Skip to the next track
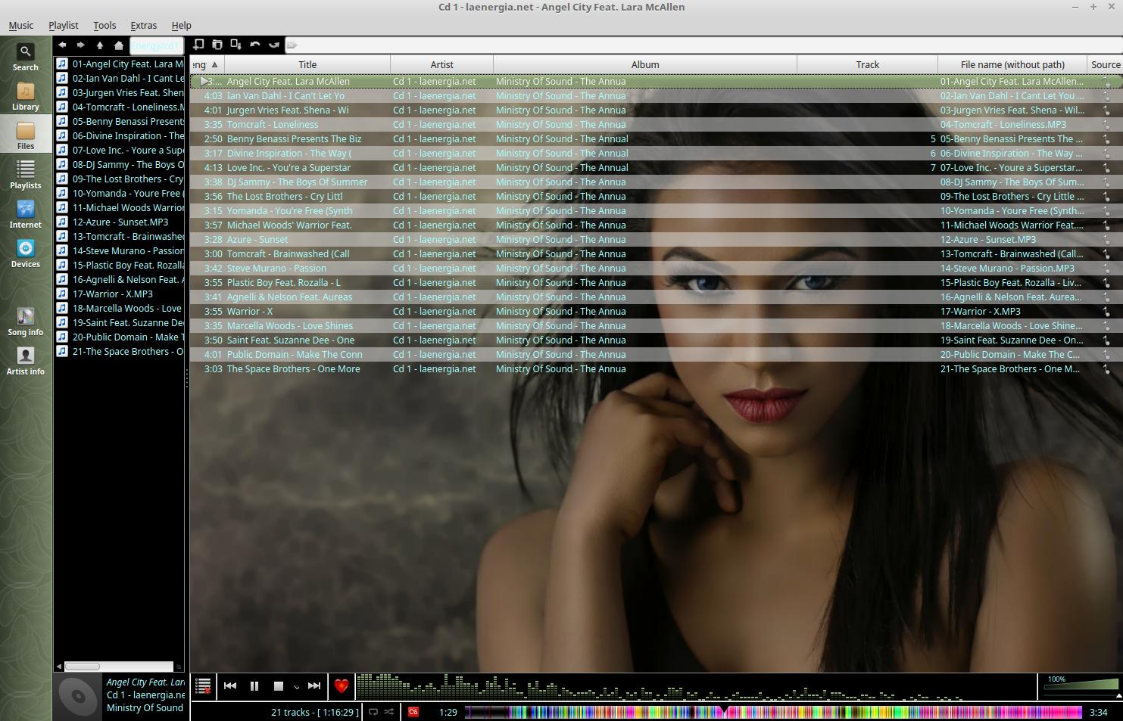The height and width of the screenshot is (721, 1123). [314, 686]
